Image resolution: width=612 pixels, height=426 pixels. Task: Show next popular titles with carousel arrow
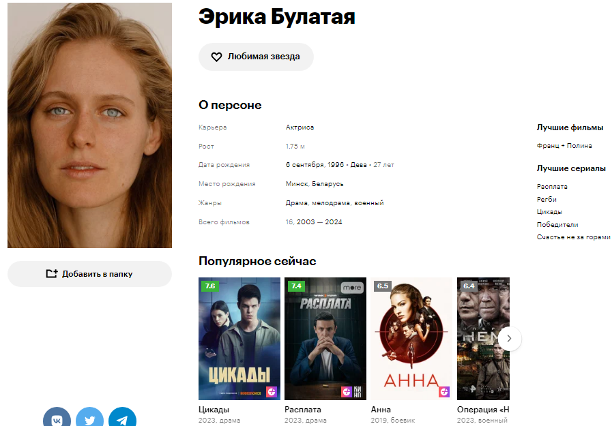510,338
